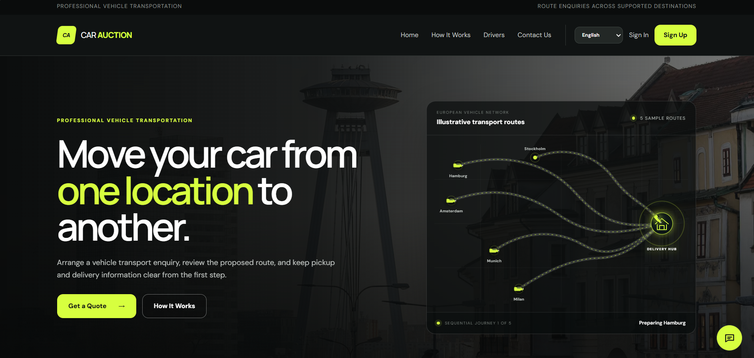Select the Amsterdam car marker on map
The width and height of the screenshot is (754, 358).
451,200
